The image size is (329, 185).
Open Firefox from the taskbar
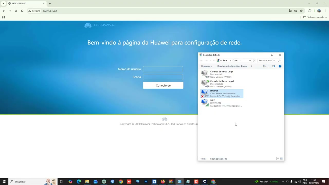pos(163,182)
